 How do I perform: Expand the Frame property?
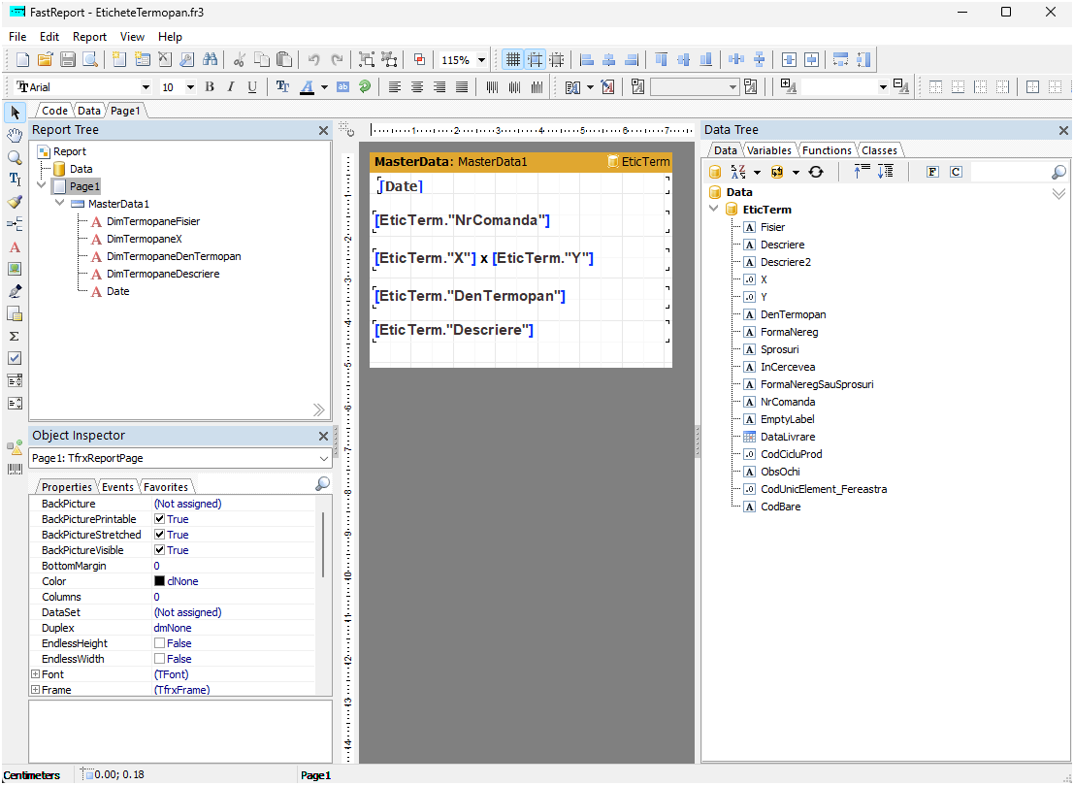[x=35, y=690]
